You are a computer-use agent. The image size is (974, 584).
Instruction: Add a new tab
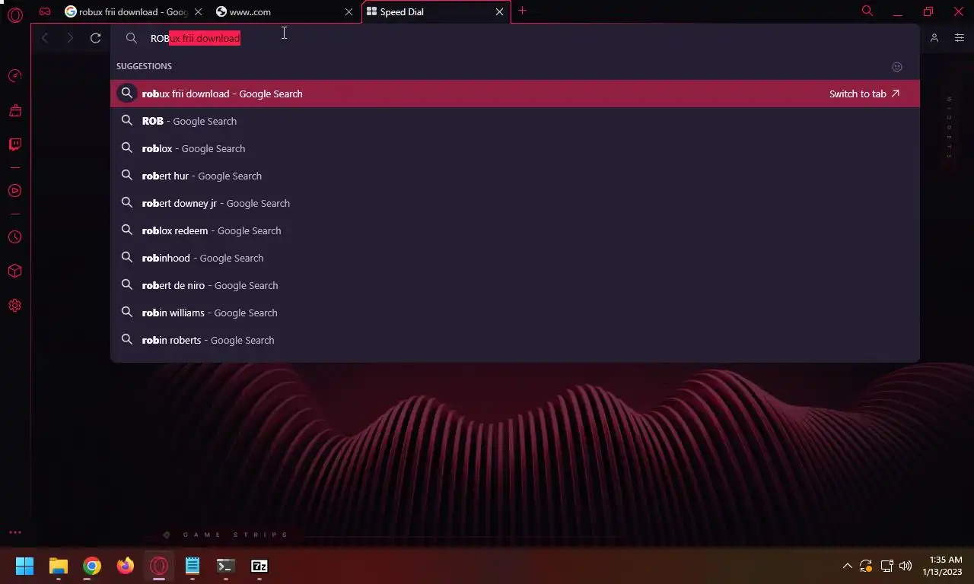[x=522, y=11]
